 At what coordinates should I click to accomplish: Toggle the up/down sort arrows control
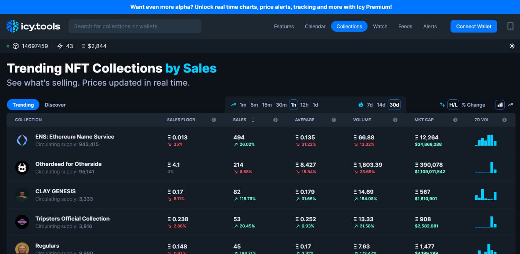(443, 105)
